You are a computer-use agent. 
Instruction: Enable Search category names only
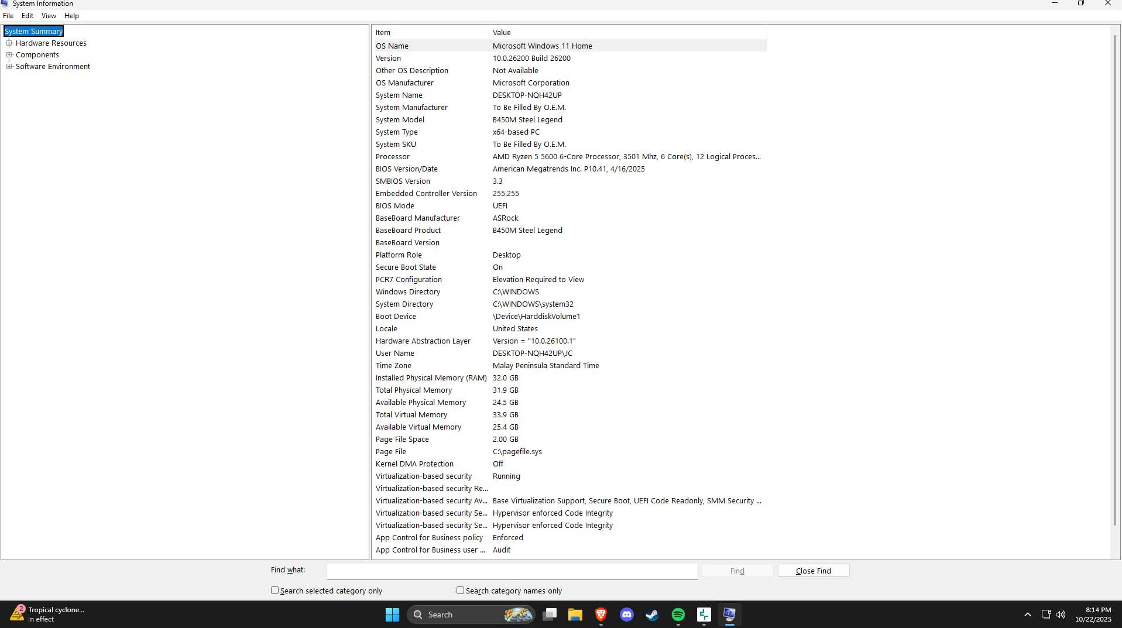(460, 591)
